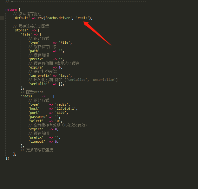Click the 'redis' value the red arrow points to
Viewport: 198px width, 189px height.
click(82, 18)
